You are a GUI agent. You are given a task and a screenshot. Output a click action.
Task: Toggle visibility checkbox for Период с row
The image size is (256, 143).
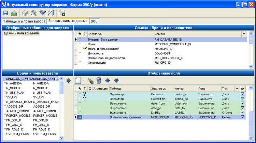point(242,94)
